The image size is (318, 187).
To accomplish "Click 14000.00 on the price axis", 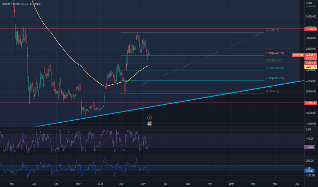I will (x=311, y=124).
